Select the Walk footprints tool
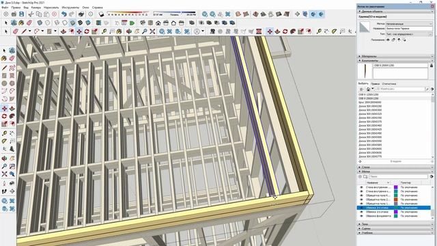This screenshot has height=246, width=437. pyautogui.click(x=4, y=191)
